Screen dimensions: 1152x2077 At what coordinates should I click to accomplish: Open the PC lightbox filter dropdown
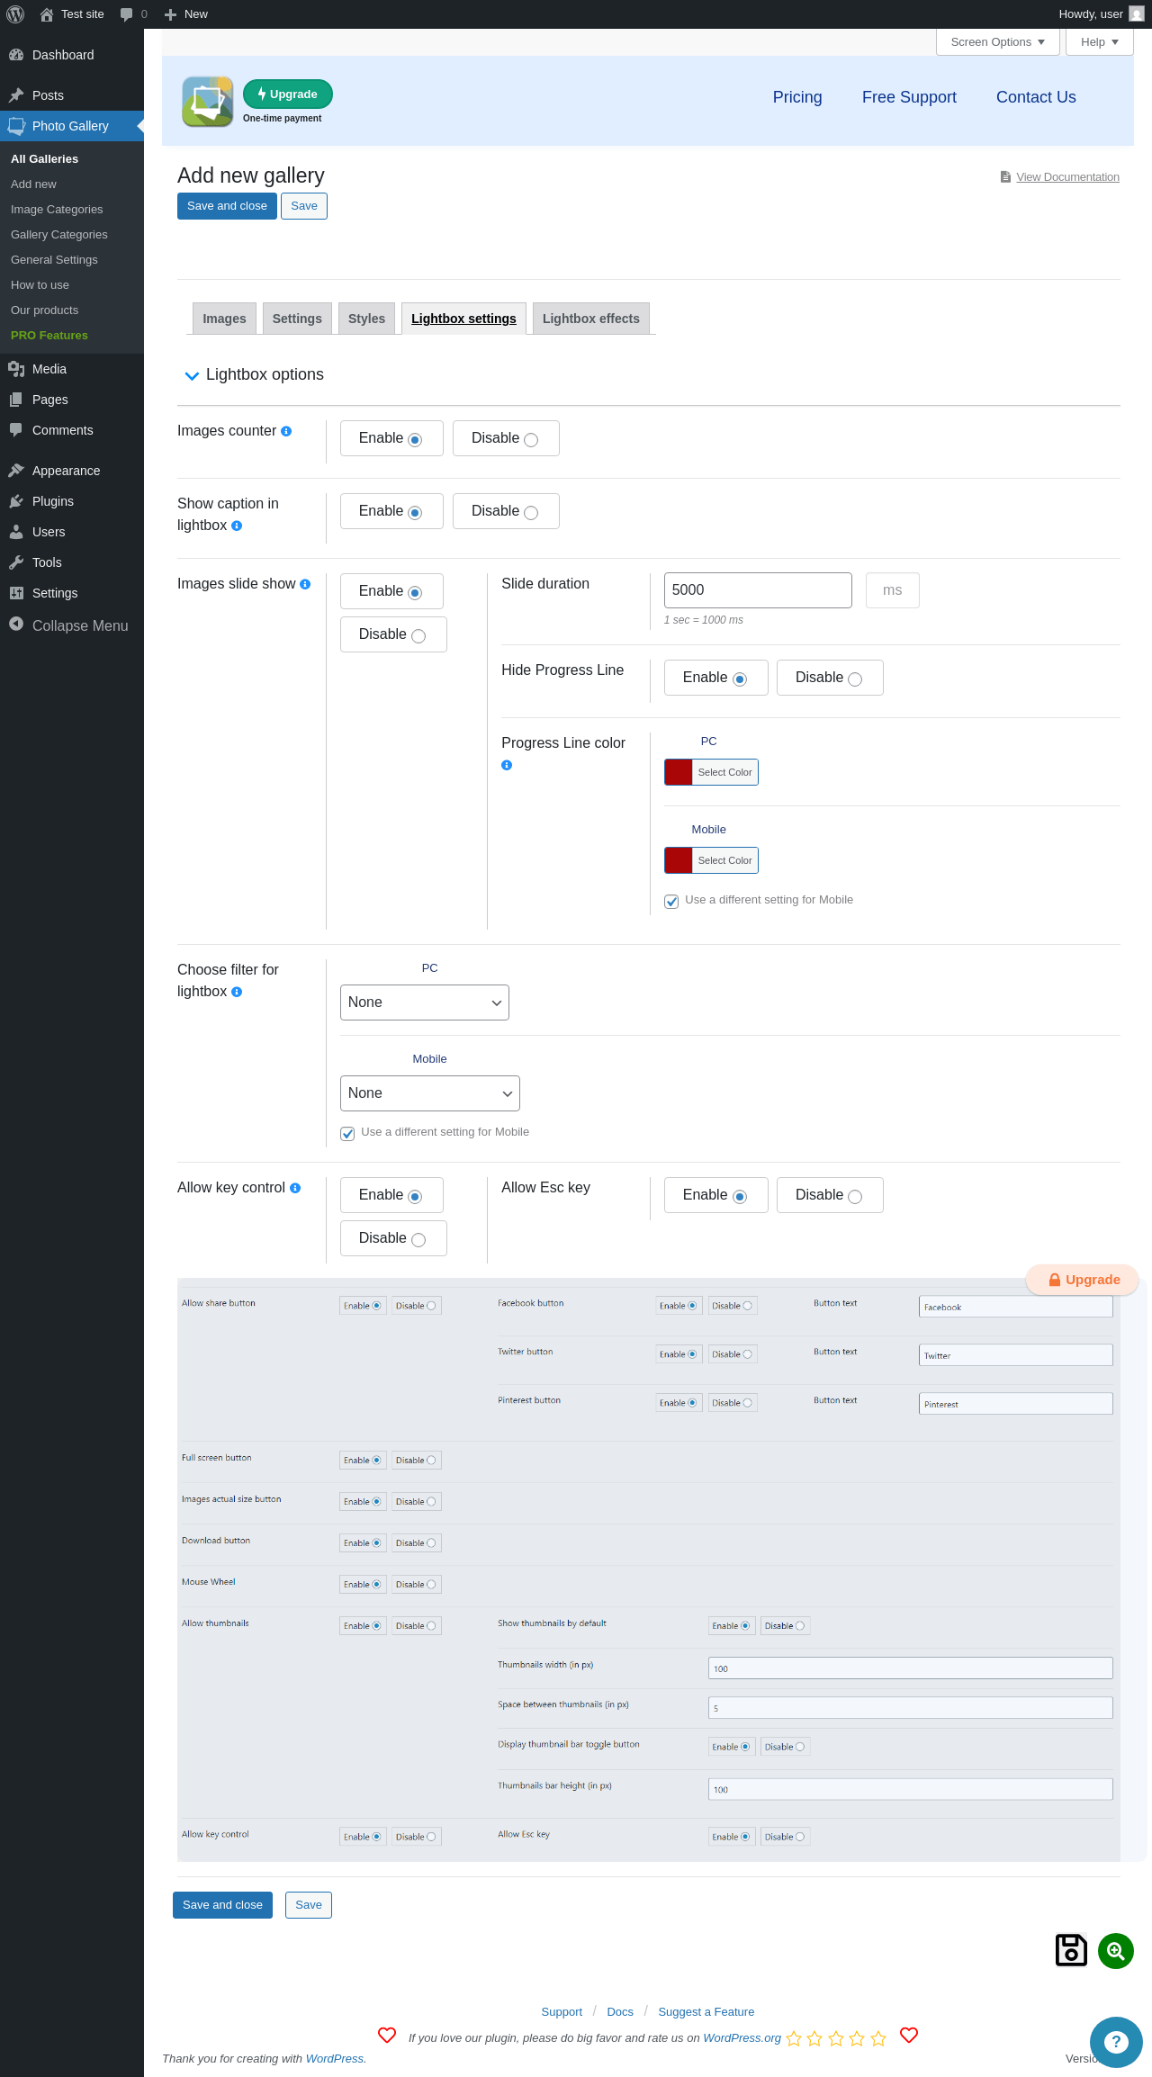[x=425, y=1003]
